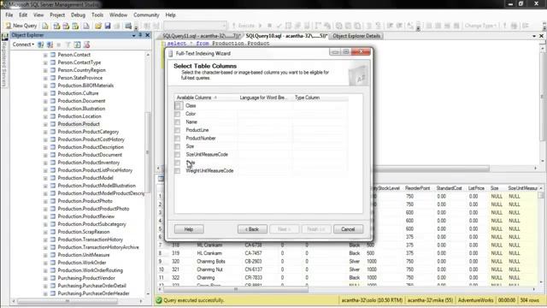The width and height of the screenshot is (547, 308).
Task: Expand the Production.UnitMeasure tree node
Action: point(45,255)
